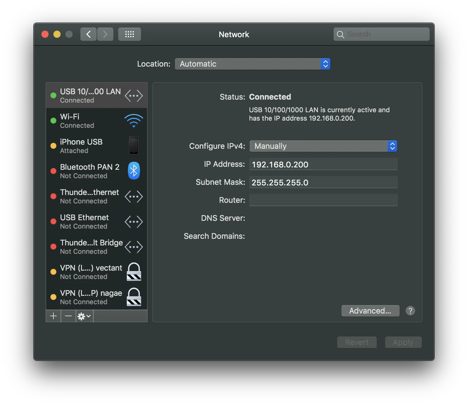This screenshot has width=468, height=405.
Task: Open the gear action menu
Action: 84,316
